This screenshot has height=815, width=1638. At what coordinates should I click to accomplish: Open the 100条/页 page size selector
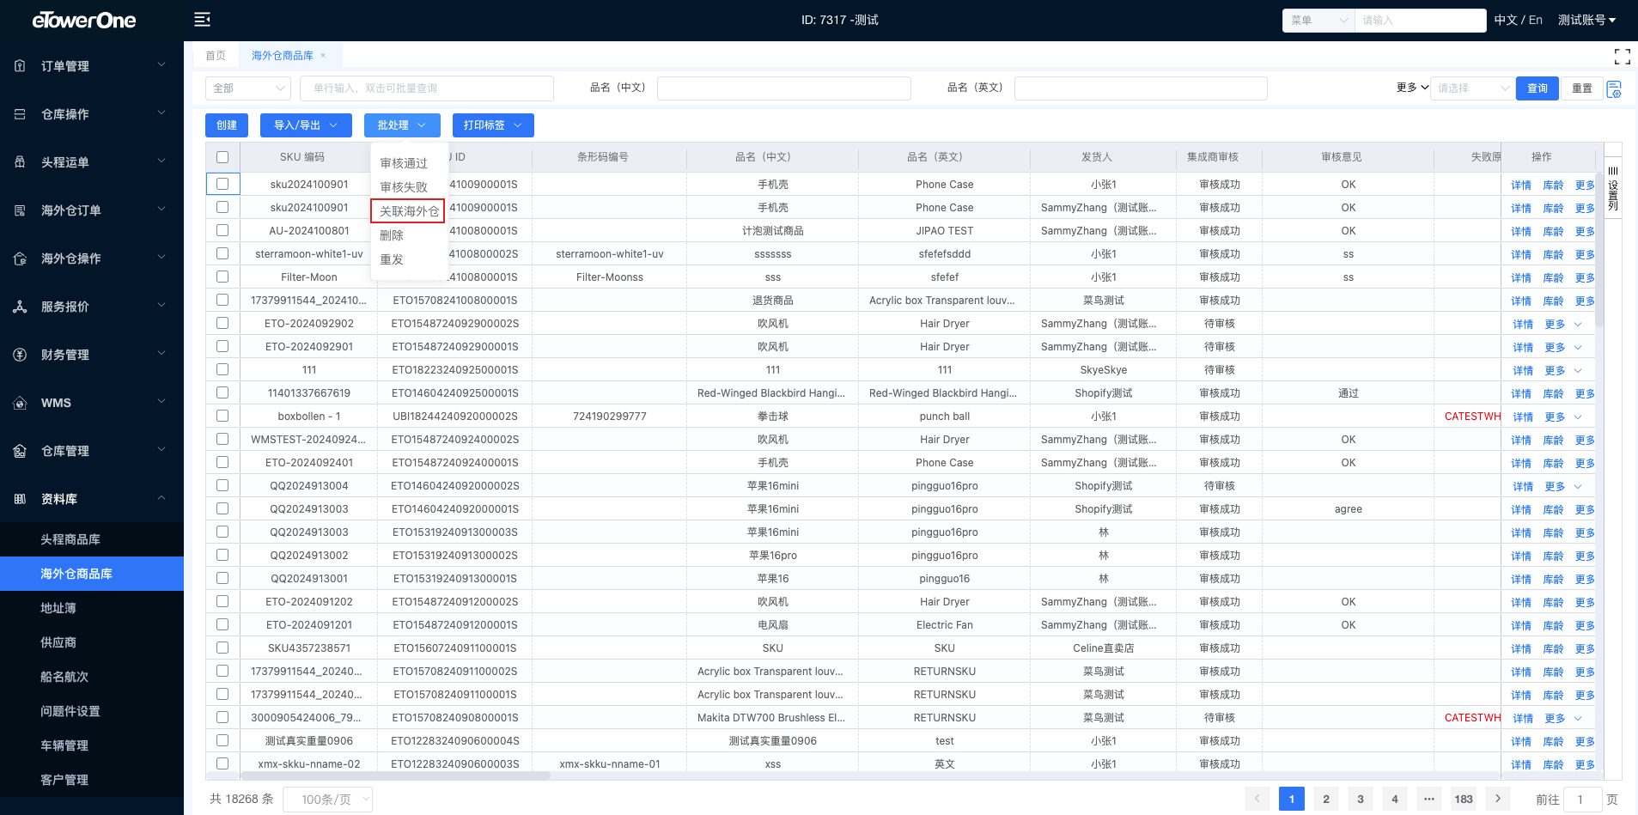pos(327,800)
